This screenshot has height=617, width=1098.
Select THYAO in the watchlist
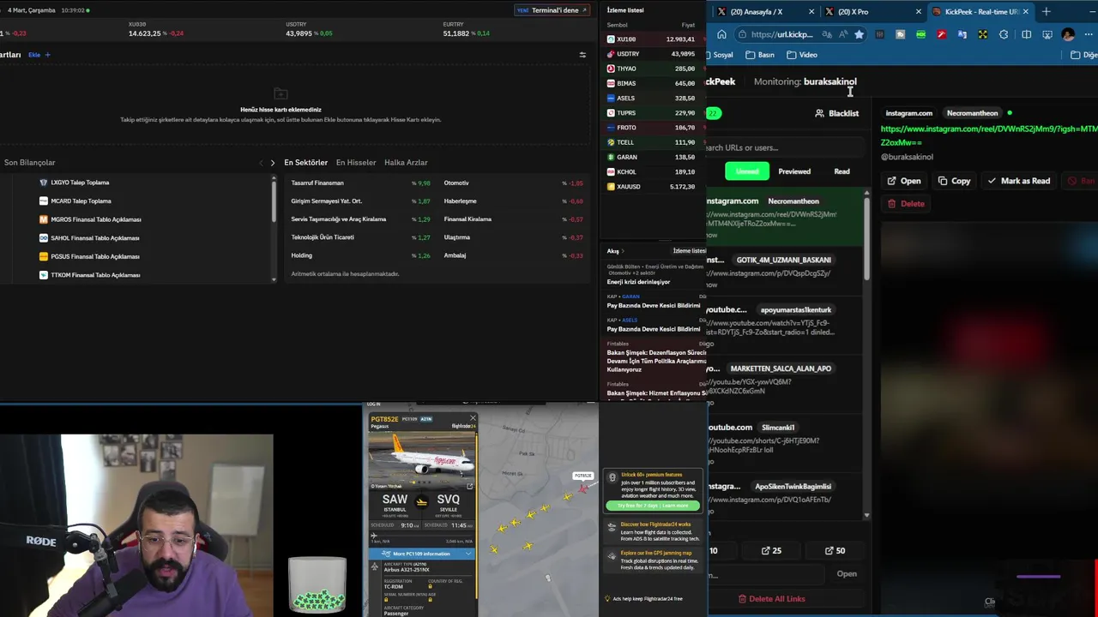click(x=652, y=69)
